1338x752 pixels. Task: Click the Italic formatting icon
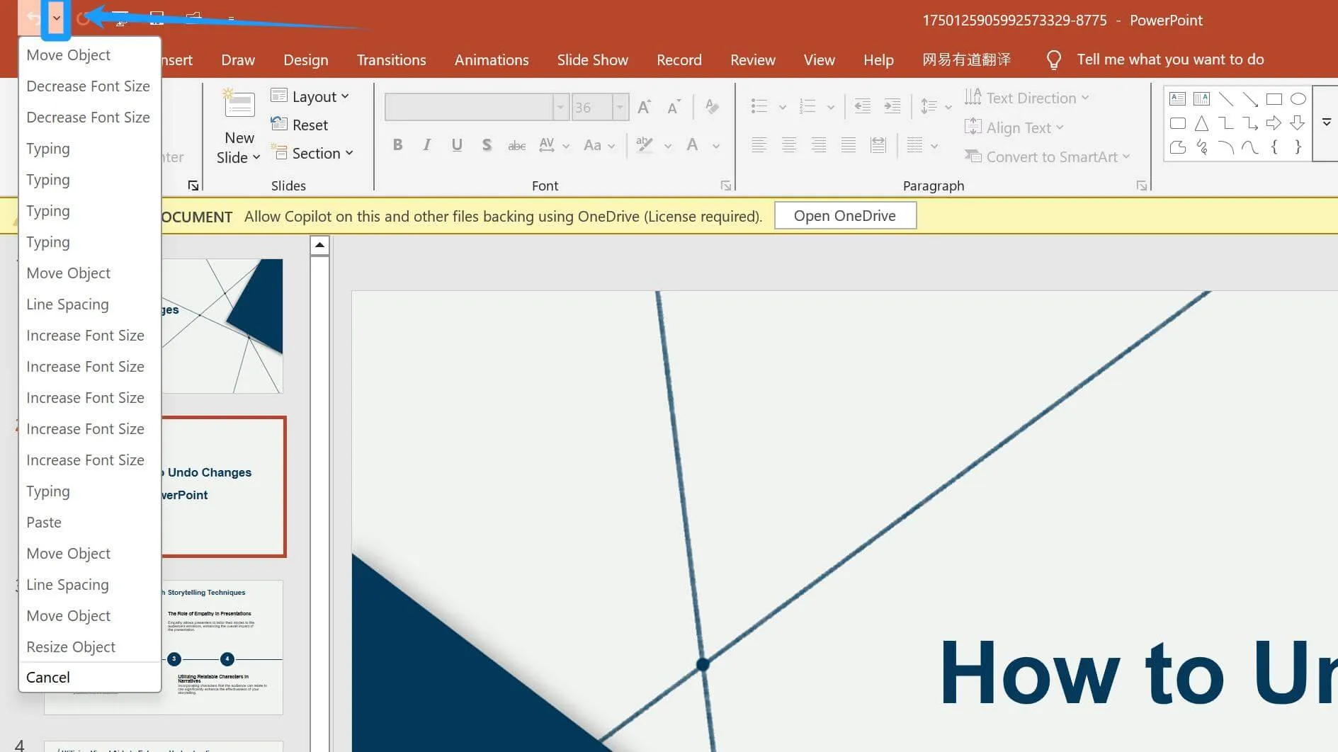click(x=426, y=145)
